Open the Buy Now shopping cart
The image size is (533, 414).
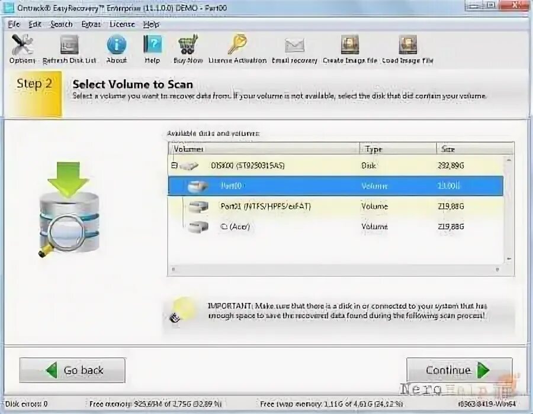[188, 44]
